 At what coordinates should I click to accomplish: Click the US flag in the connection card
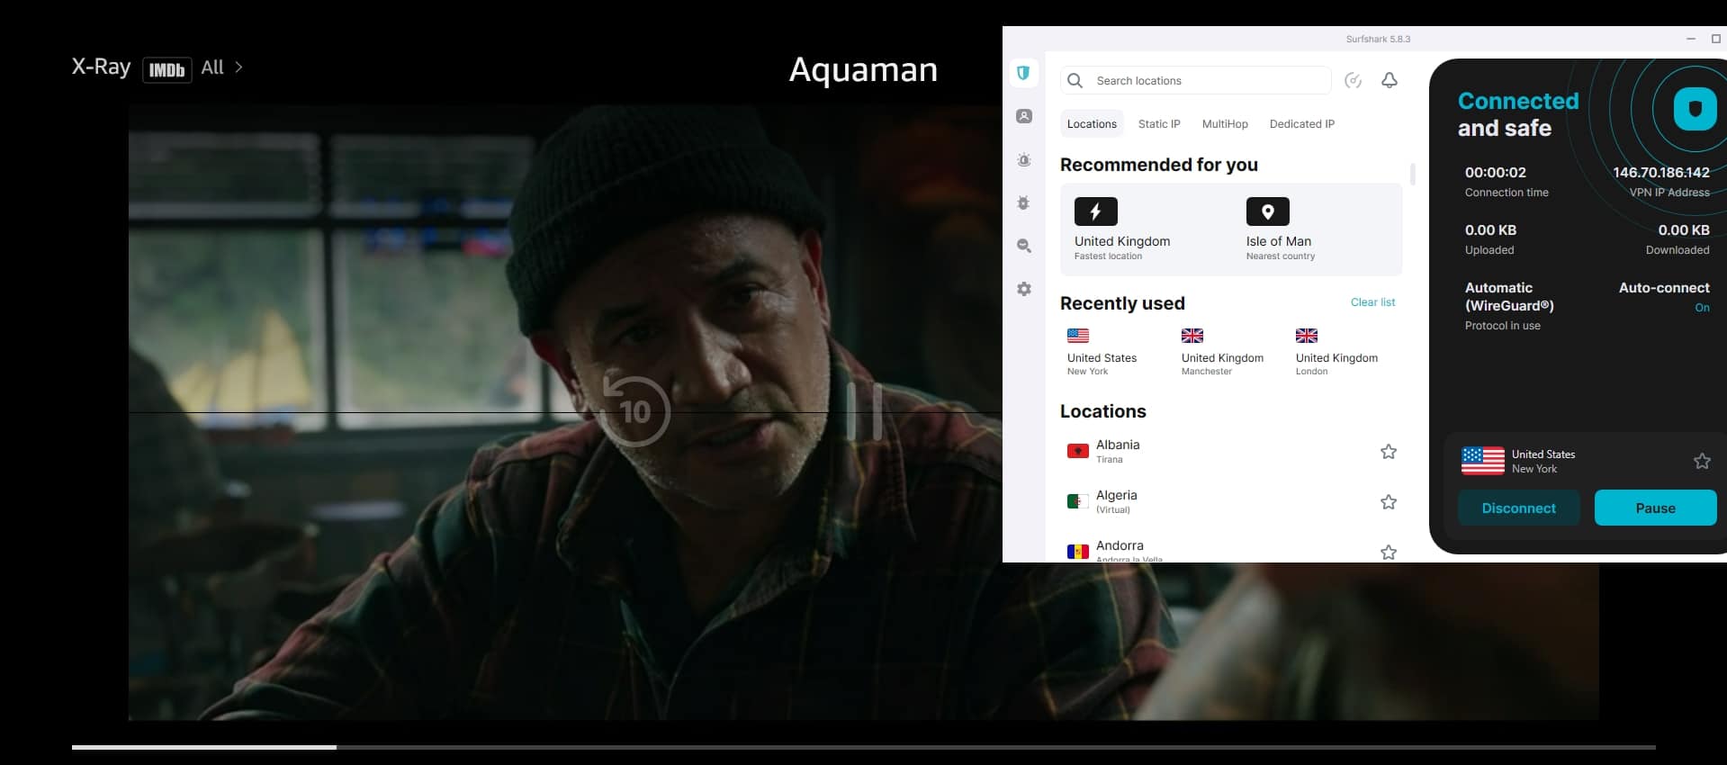(x=1483, y=461)
